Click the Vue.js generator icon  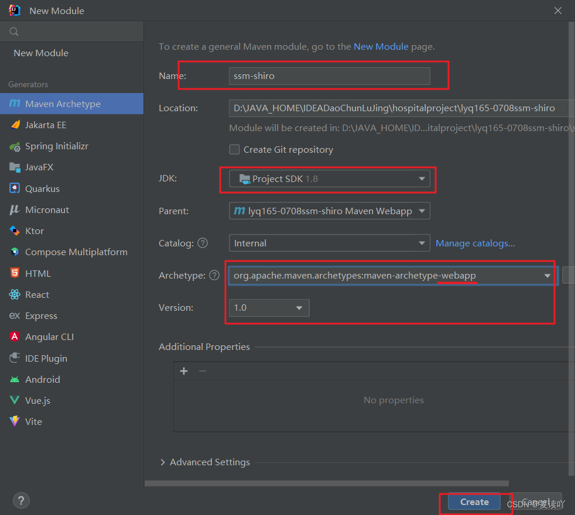pos(15,400)
